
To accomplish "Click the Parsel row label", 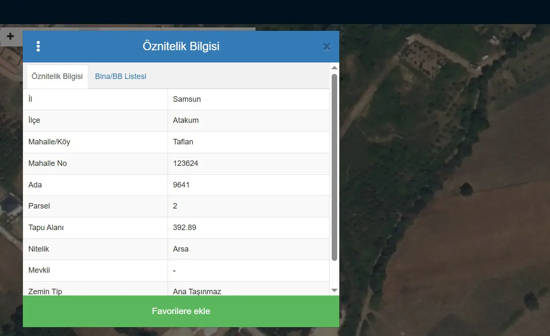I will [39, 206].
